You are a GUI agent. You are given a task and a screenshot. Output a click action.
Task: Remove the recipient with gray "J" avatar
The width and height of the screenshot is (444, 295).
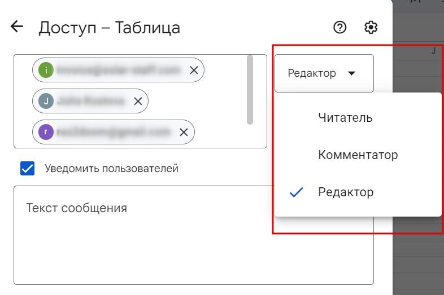point(138,102)
